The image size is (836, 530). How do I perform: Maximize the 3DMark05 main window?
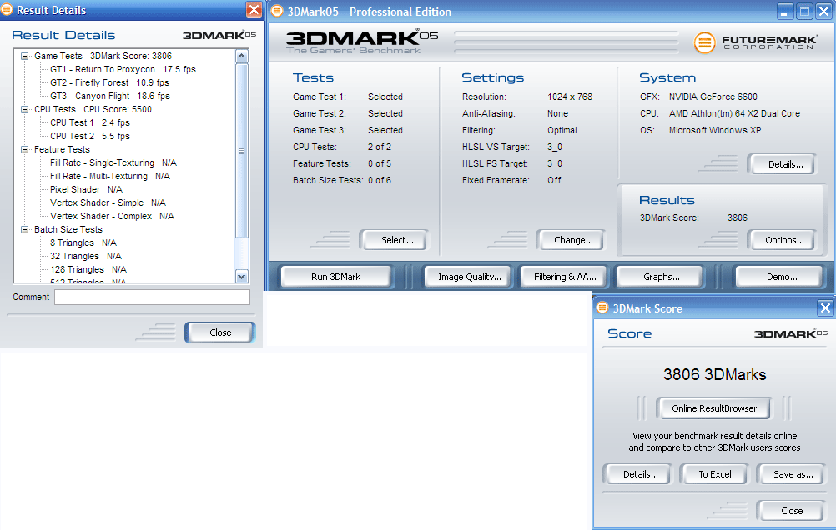tap(804, 12)
